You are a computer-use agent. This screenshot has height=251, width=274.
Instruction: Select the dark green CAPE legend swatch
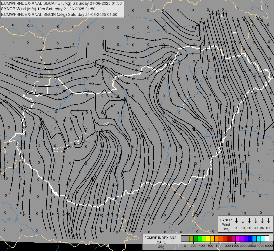(x=196, y=238)
